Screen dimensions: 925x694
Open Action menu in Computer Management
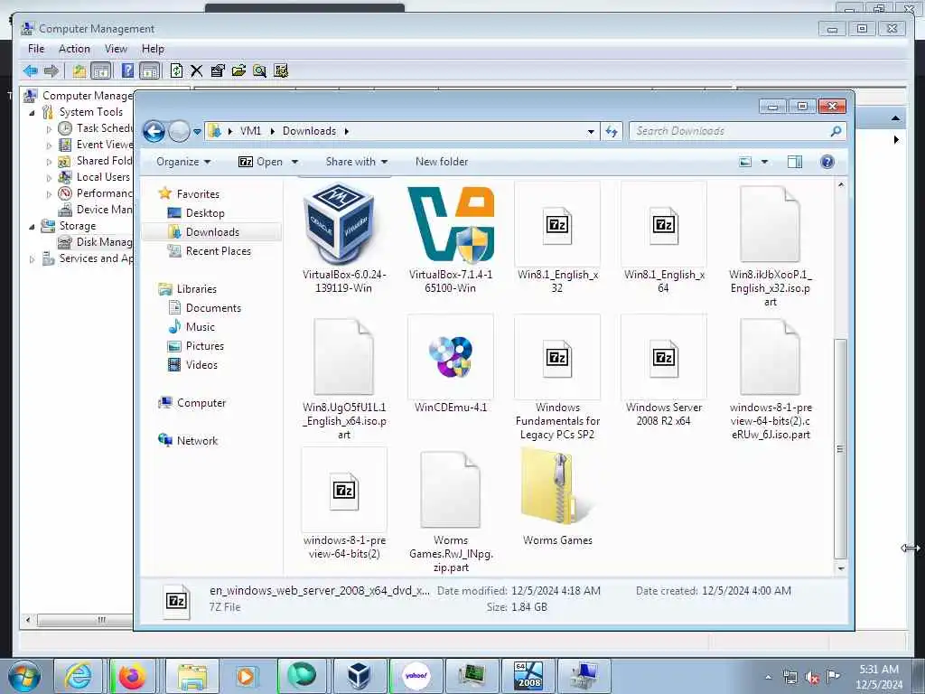[74, 49]
